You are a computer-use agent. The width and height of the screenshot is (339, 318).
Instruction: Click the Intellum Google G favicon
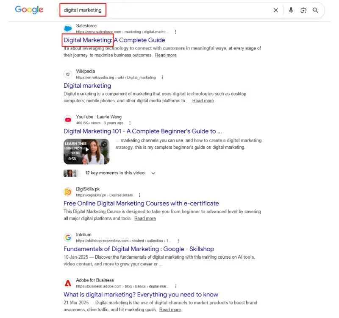(x=68, y=237)
